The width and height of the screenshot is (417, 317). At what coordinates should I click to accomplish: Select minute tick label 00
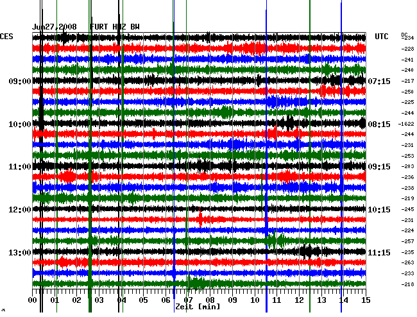pos(33,300)
